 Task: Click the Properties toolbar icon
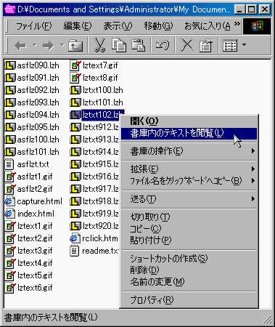coord(206,45)
